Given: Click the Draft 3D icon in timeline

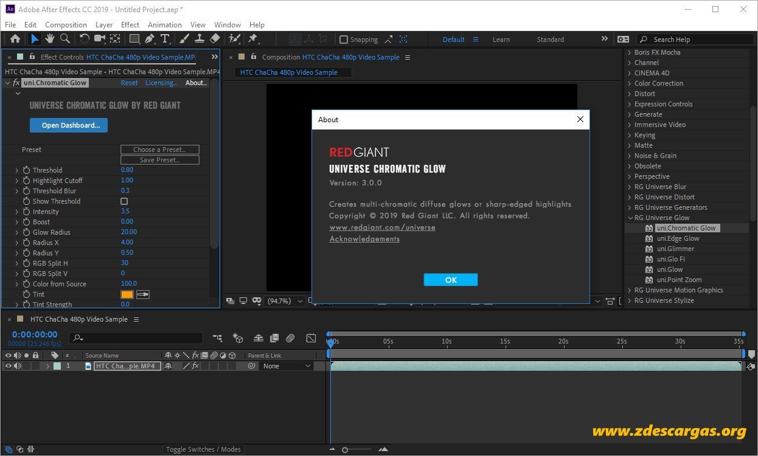Looking at the screenshot, I should click(x=238, y=338).
